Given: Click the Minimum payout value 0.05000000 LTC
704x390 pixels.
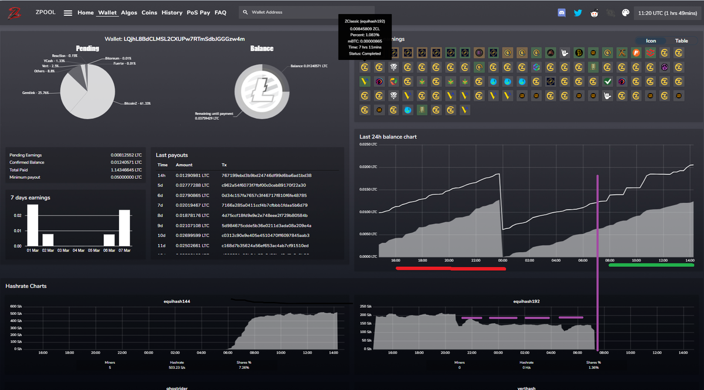Looking at the screenshot, I should click(x=126, y=177).
